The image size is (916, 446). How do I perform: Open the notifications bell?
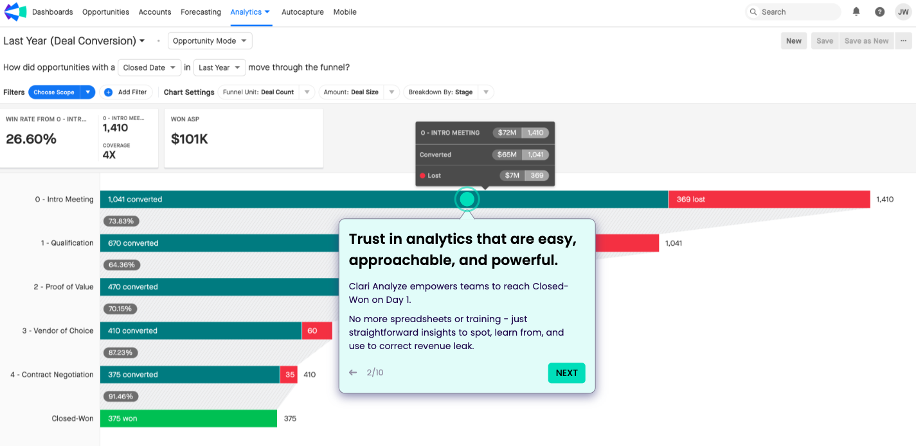[856, 12]
